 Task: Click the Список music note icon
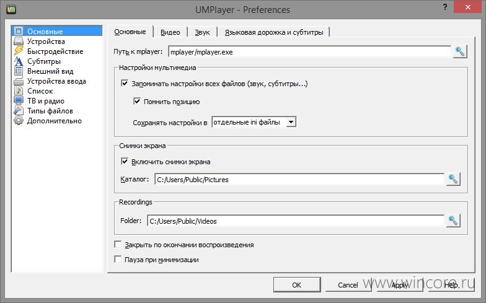pyautogui.click(x=19, y=90)
